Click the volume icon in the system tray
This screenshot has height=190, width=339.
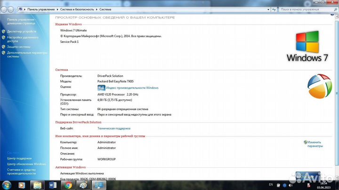point(291,185)
